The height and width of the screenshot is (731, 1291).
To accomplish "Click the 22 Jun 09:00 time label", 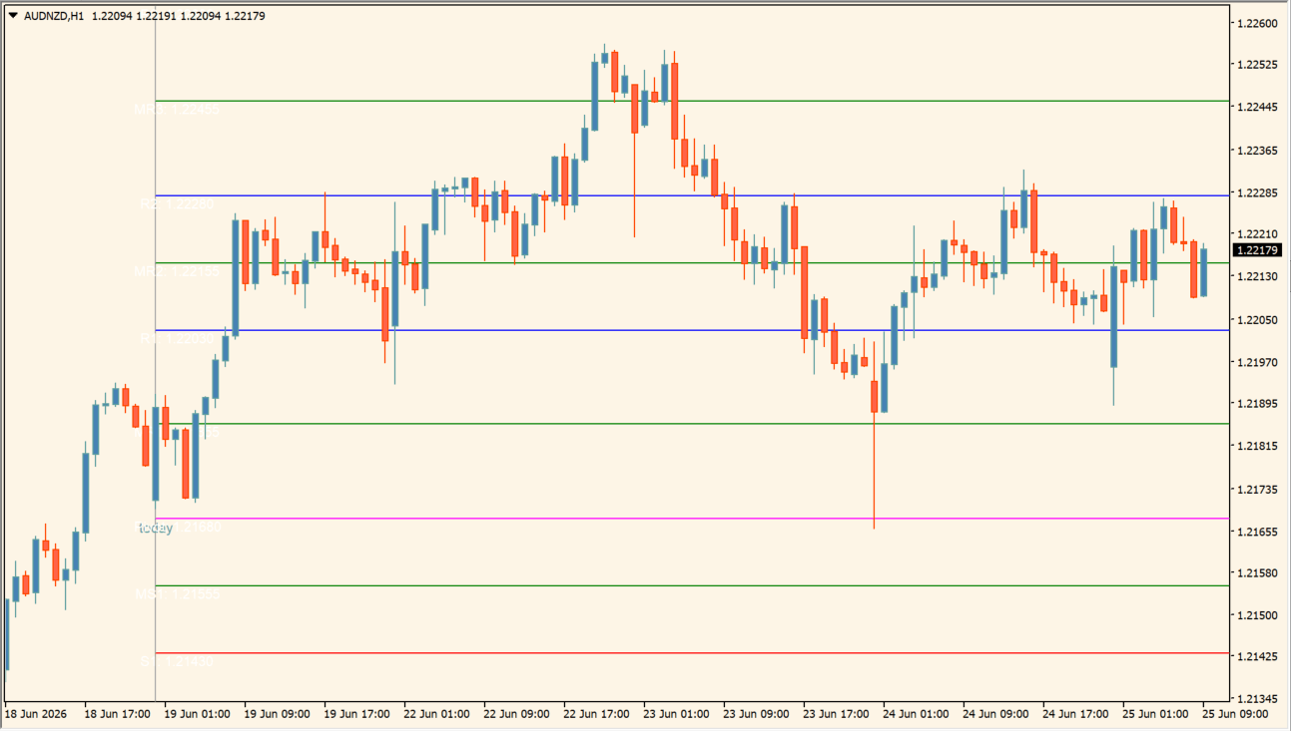I will [x=516, y=714].
